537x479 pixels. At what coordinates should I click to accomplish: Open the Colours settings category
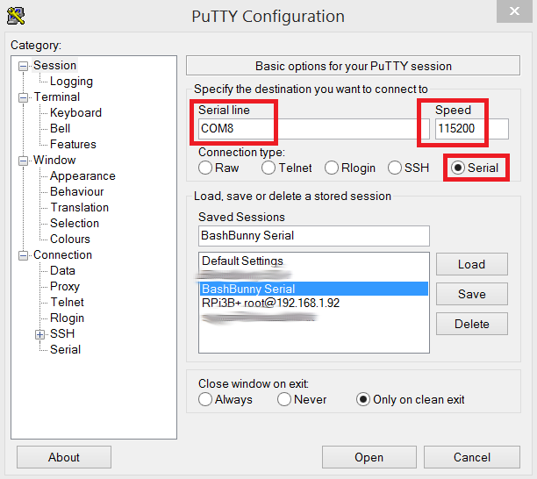(x=70, y=239)
